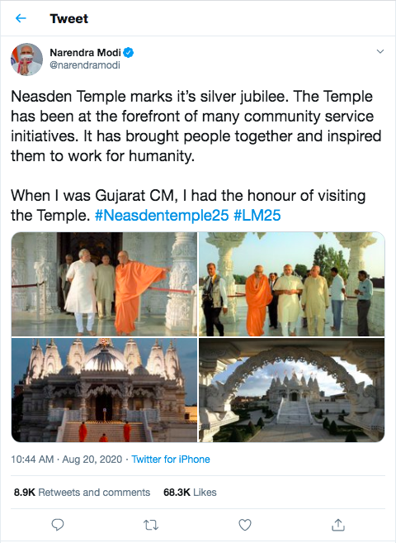
Task: View the 68.3K Likes list
Action: tap(190, 492)
